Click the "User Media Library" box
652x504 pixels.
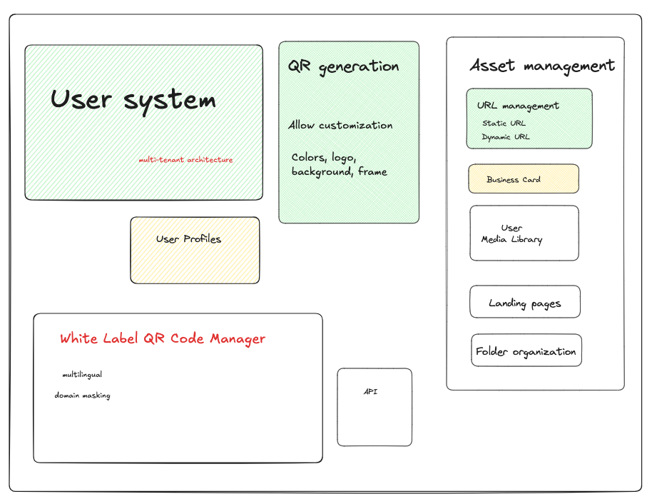524,233
